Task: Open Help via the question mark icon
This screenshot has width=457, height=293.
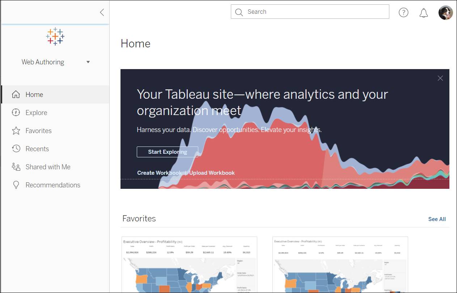Action: 403,12
